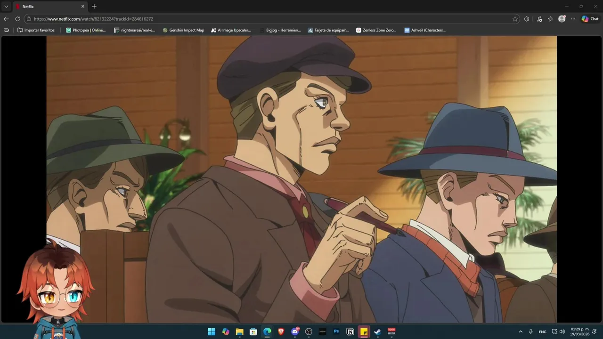The image size is (603, 339).
Task: Open the Tarjeta de equipam... bookmark
Action: point(328,30)
